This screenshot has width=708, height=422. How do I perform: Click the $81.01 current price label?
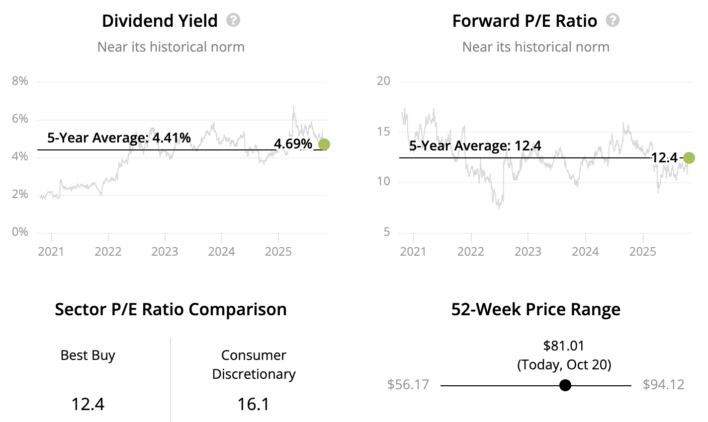[564, 346]
